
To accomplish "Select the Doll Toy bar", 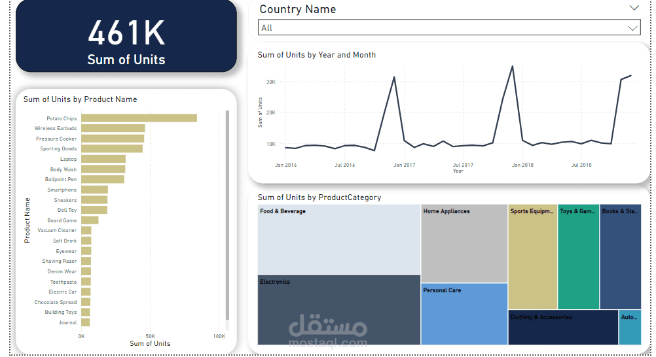I will (94, 210).
